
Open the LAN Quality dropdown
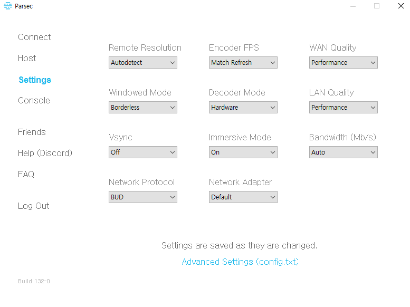click(x=344, y=107)
